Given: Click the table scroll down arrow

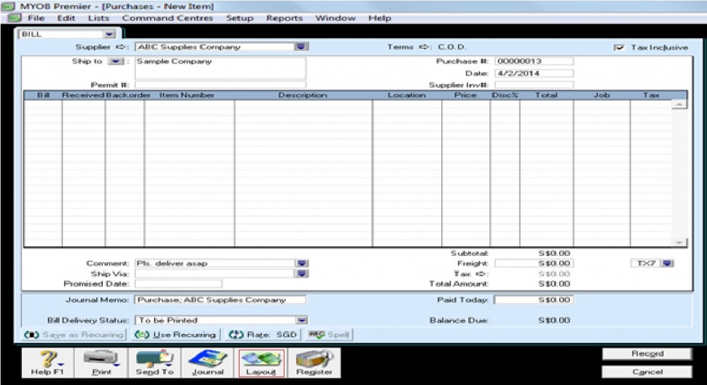Looking at the screenshot, I should 679,243.
